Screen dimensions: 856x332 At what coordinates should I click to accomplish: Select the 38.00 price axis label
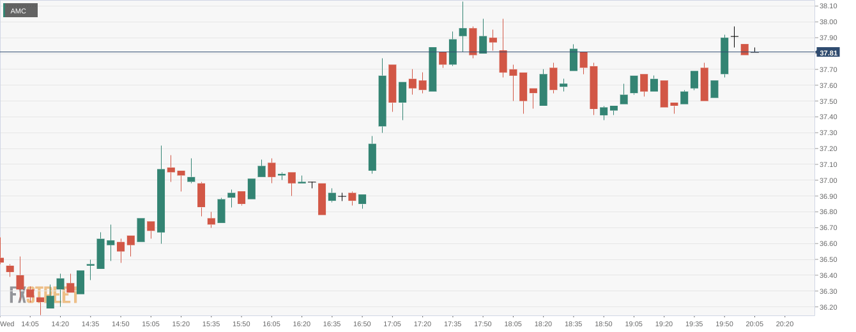(x=828, y=22)
